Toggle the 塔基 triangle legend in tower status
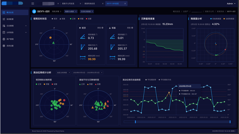The height and width of the screenshot is (134, 239). tap(62, 19)
